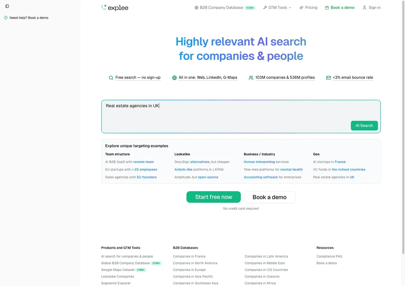Choose 'mental health' tele-med example
405x286 pixels.
(x=292, y=170)
